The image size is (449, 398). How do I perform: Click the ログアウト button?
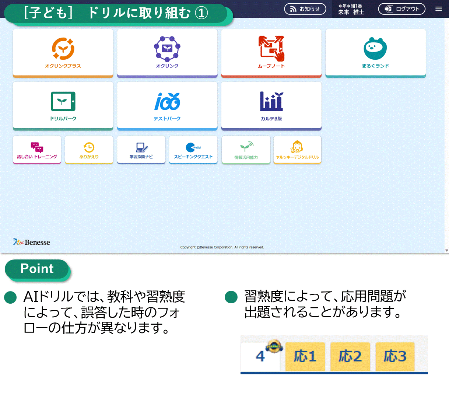[x=402, y=9]
